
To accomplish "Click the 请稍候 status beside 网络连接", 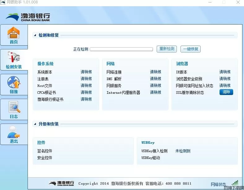I will [156, 72].
